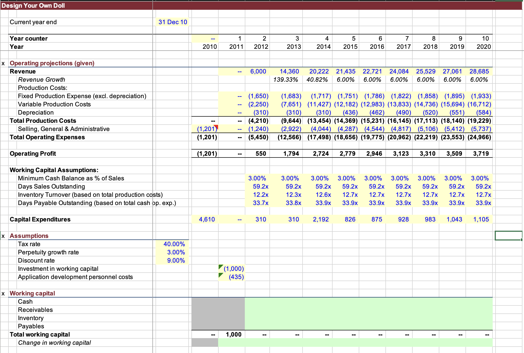This screenshot has height=353, width=524.
Task: Collapse the Operating projections section via its x marker
Action: click(x=3, y=63)
